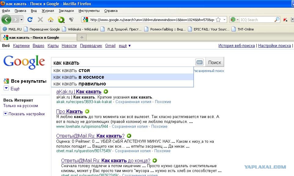
Task: Click the Карты link
Action: coord(53,45)
